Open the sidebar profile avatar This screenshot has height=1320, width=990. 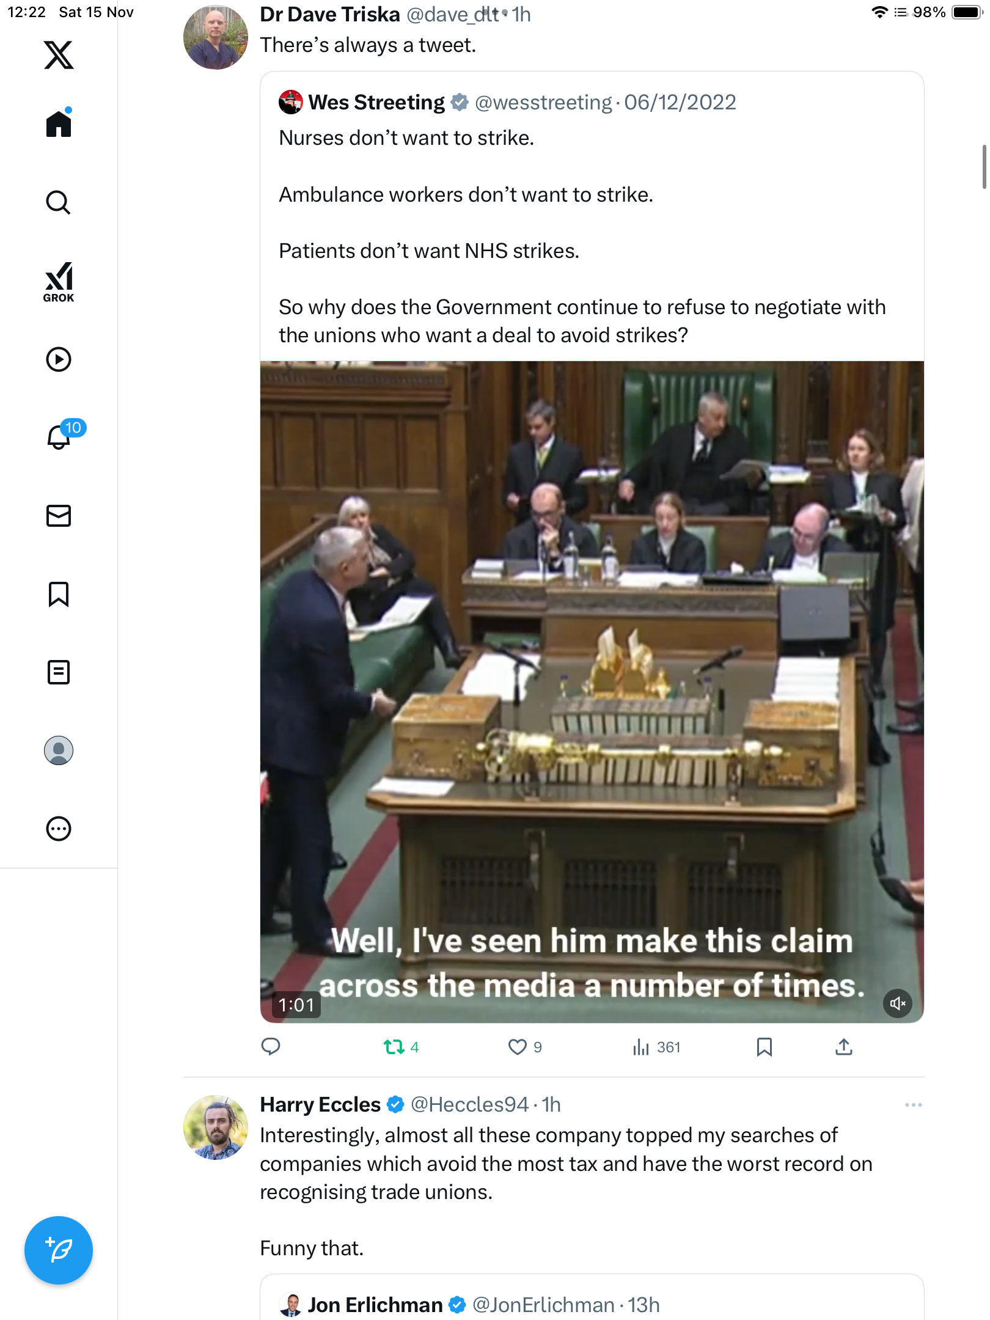pyautogui.click(x=59, y=750)
